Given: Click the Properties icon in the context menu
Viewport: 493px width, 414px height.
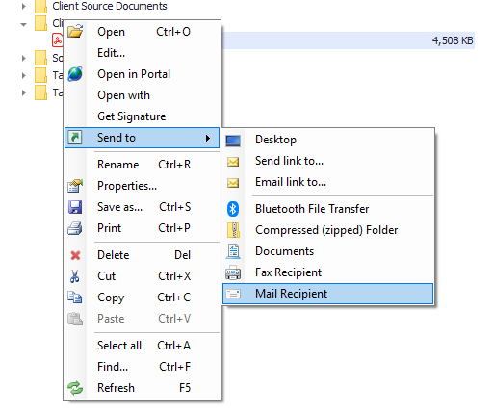Looking at the screenshot, I should click(x=75, y=186).
